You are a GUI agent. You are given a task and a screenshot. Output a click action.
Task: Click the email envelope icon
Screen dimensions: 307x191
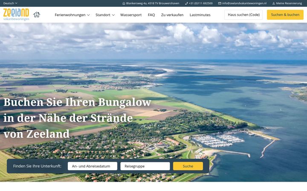coord(220,3)
